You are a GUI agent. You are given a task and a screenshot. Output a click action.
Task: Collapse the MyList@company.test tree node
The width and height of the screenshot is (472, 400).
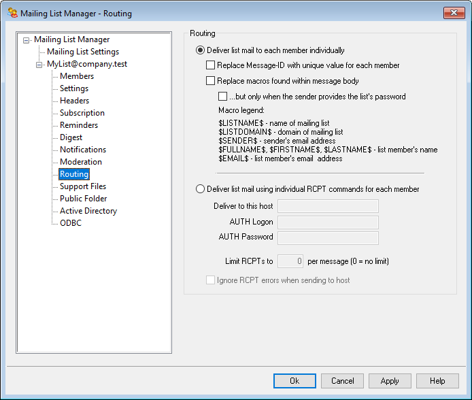tap(39, 65)
